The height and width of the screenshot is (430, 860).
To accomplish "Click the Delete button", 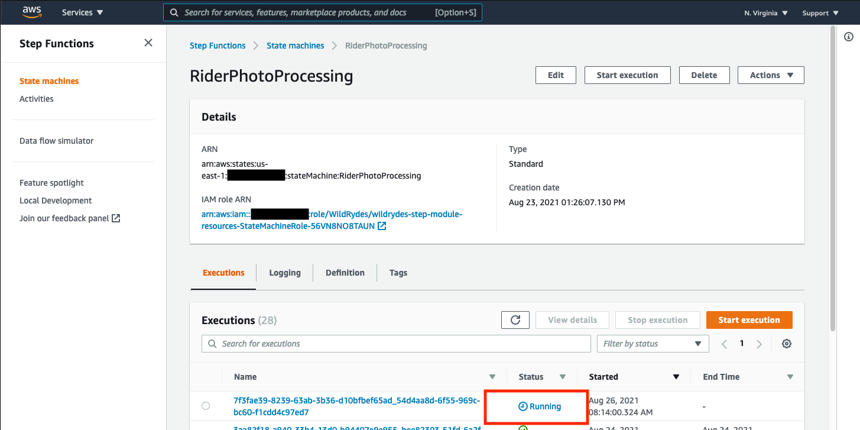I will tap(704, 75).
